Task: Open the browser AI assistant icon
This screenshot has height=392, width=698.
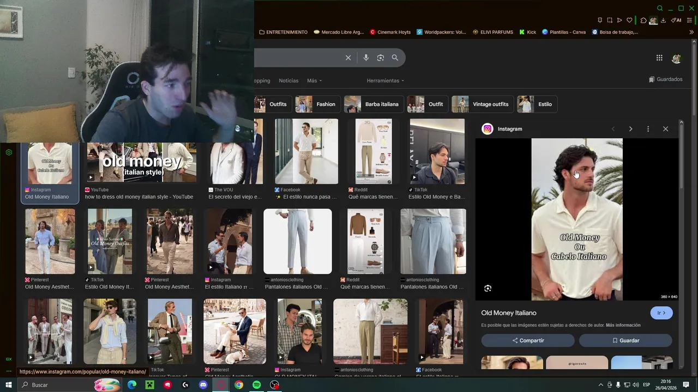Action: pyautogui.click(x=676, y=20)
